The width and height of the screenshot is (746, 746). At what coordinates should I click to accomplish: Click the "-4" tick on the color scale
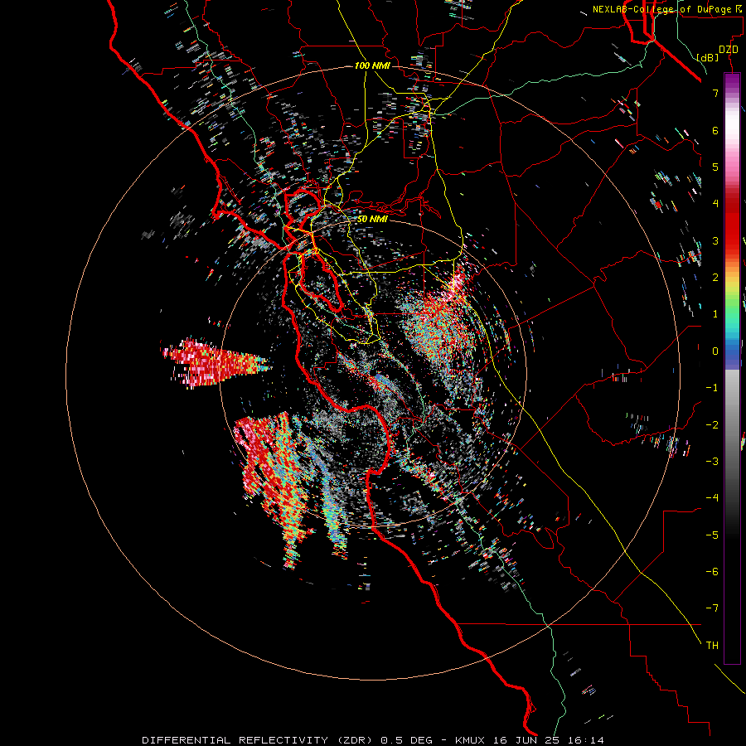(x=712, y=497)
